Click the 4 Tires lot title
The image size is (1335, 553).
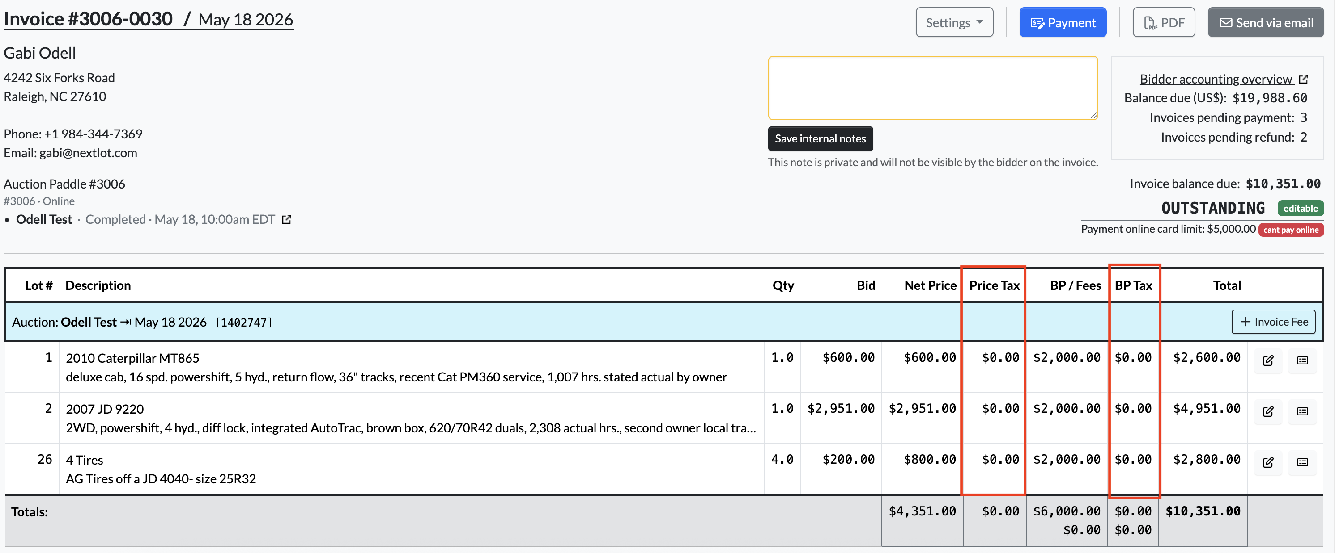point(85,460)
